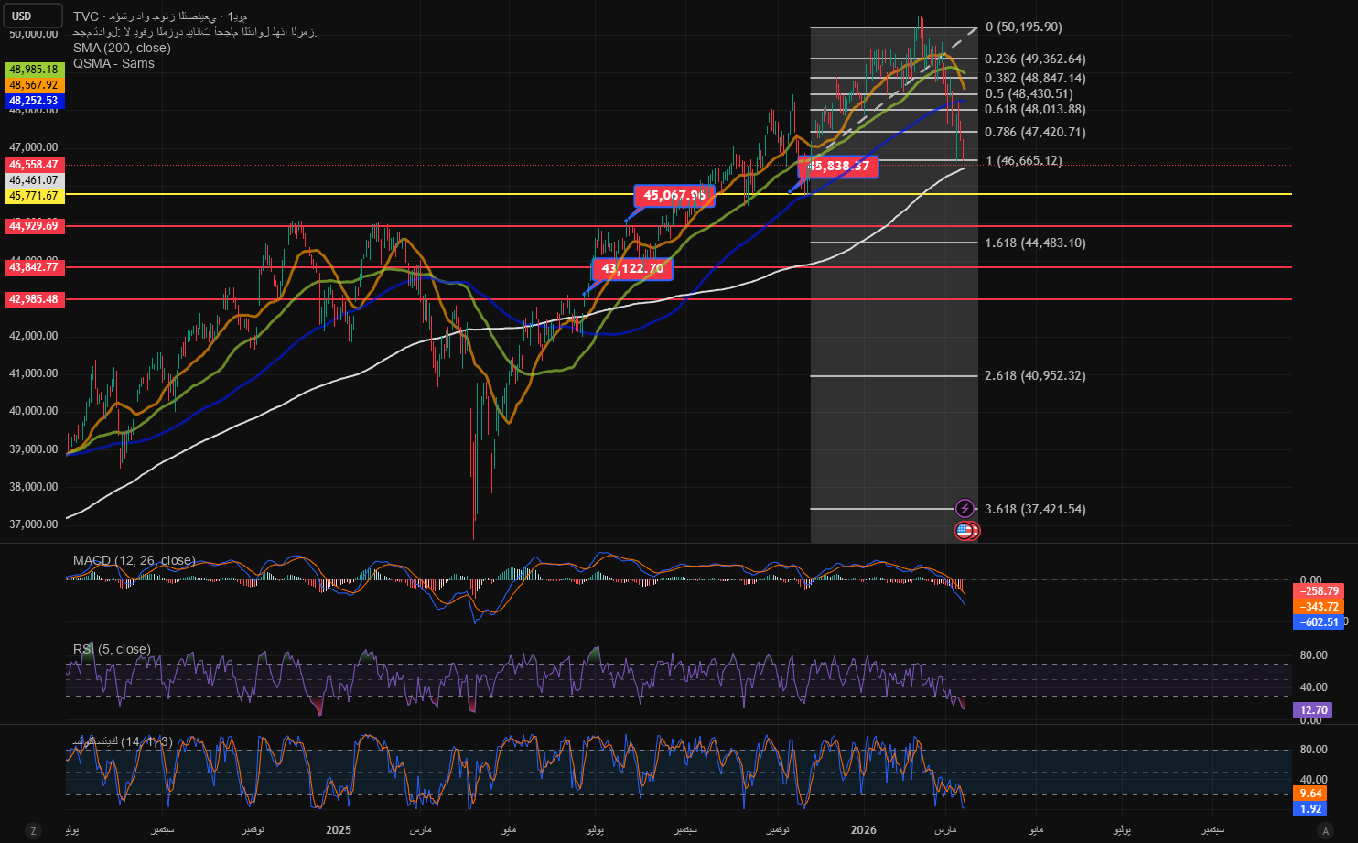Click the MACD (12, 26, close) legend

(x=134, y=560)
